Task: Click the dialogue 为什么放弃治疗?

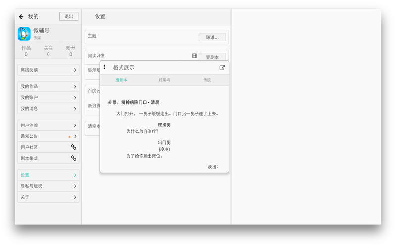Action: tap(143, 131)
